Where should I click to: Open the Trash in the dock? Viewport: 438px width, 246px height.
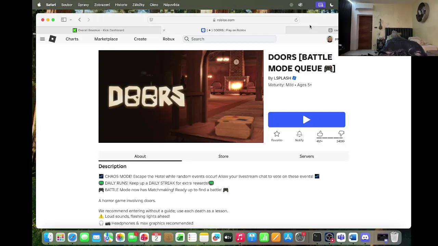(395, 237)
